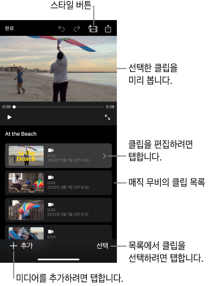Tap video camera icon on 6:00 clip
The width and height of the screenshot is (209, 286).
pos(51,177)
